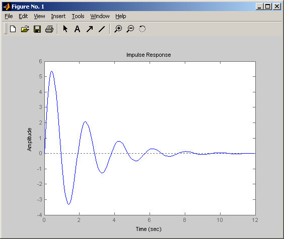Open the View menu

tap(39, 16)
